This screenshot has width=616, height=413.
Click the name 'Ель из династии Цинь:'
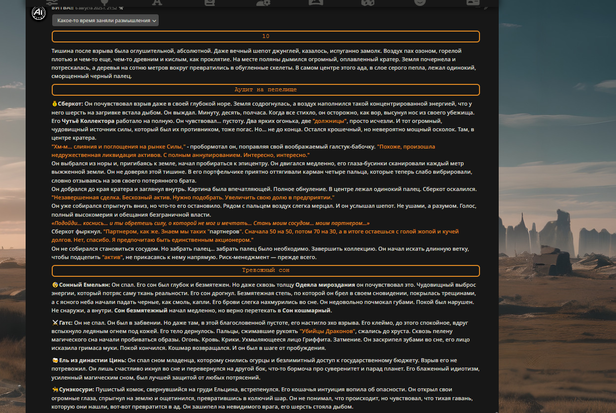point(92,360)
